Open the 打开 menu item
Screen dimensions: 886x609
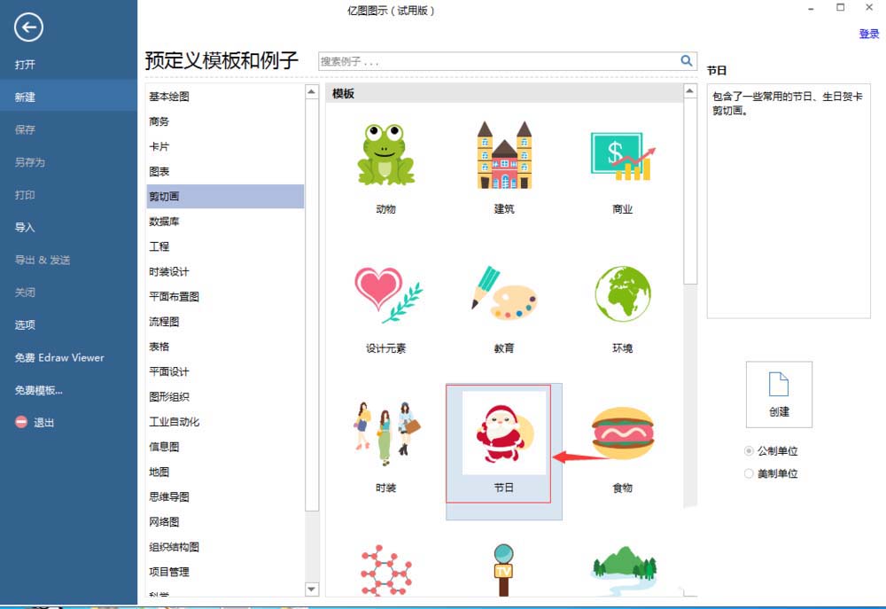click(25, 65)
